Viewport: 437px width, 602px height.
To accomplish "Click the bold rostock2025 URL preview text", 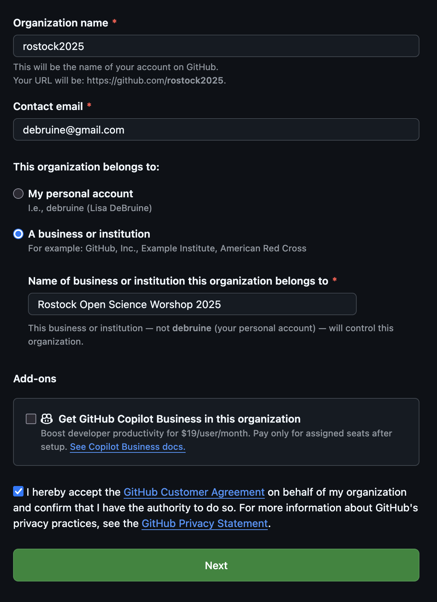I will click(x=195, y=81).
